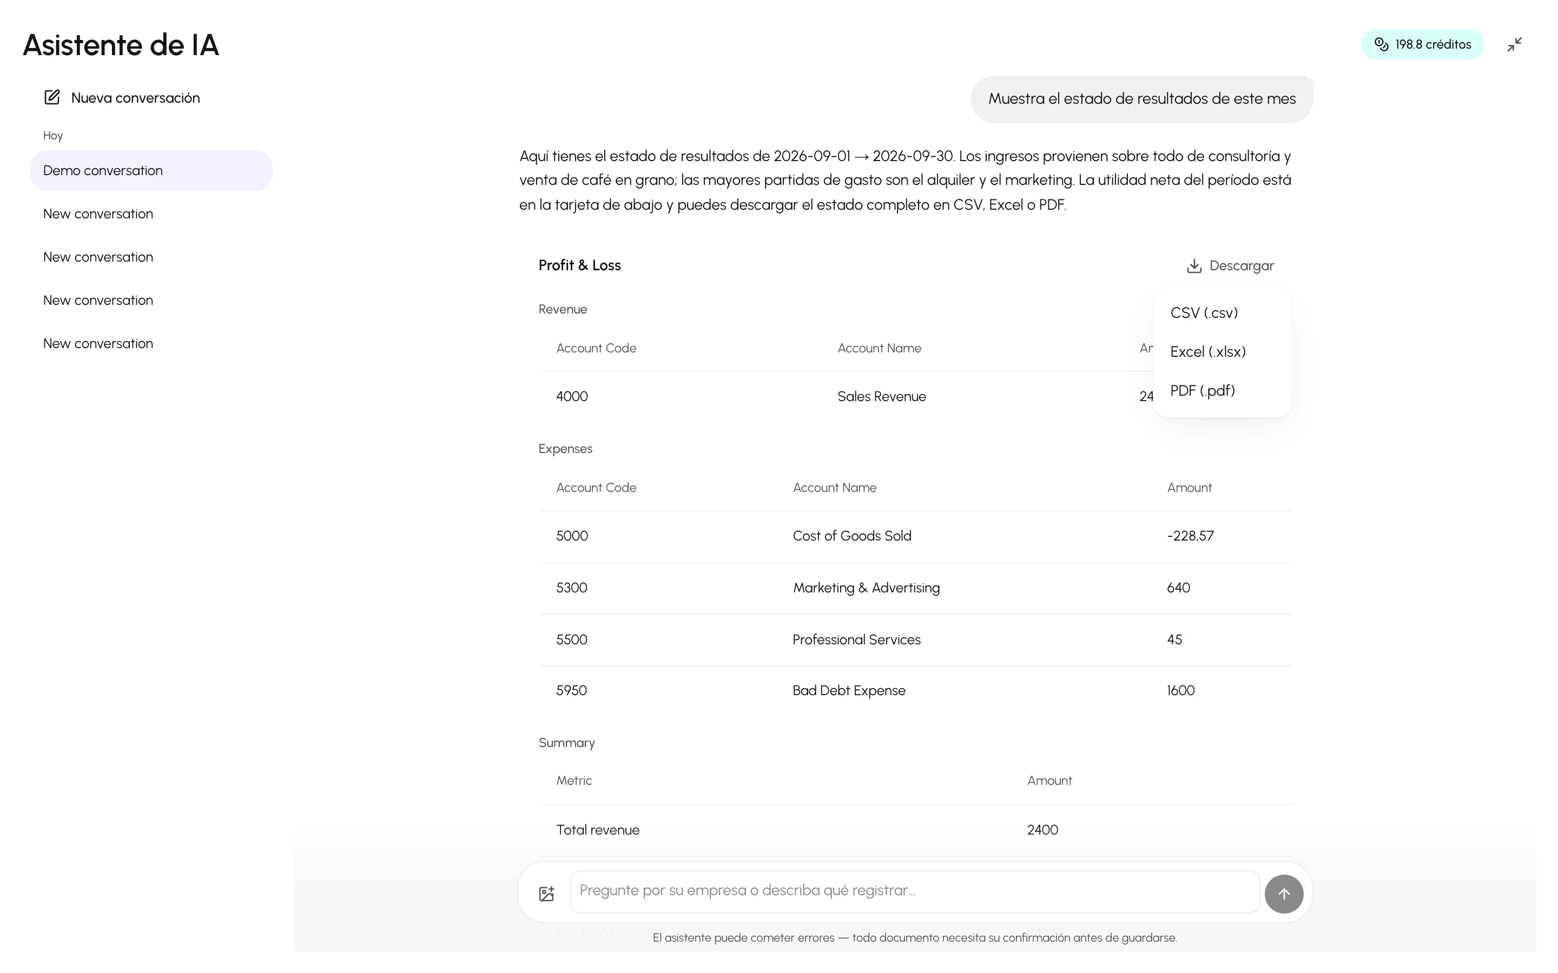Click account code 5300 cell

coord(572,588)
